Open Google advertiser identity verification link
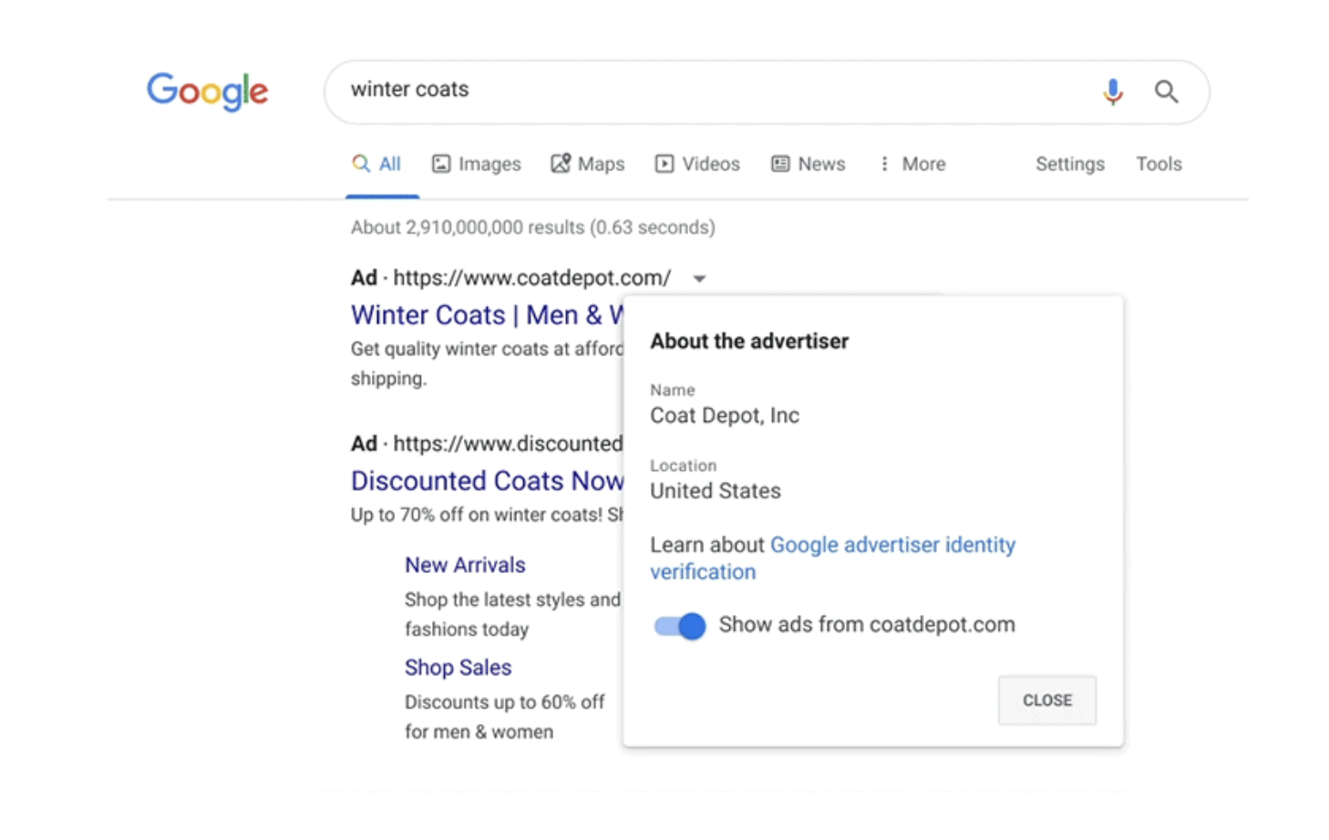The image size is (1329, 840). tap(832, 558)
